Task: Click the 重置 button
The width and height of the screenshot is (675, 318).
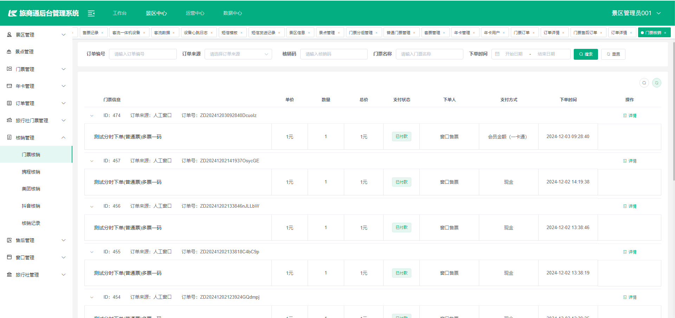Action: [613, 54]
